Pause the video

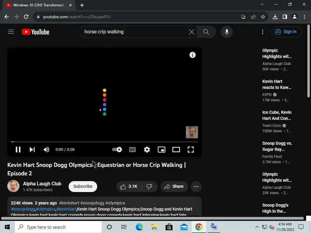18,149
